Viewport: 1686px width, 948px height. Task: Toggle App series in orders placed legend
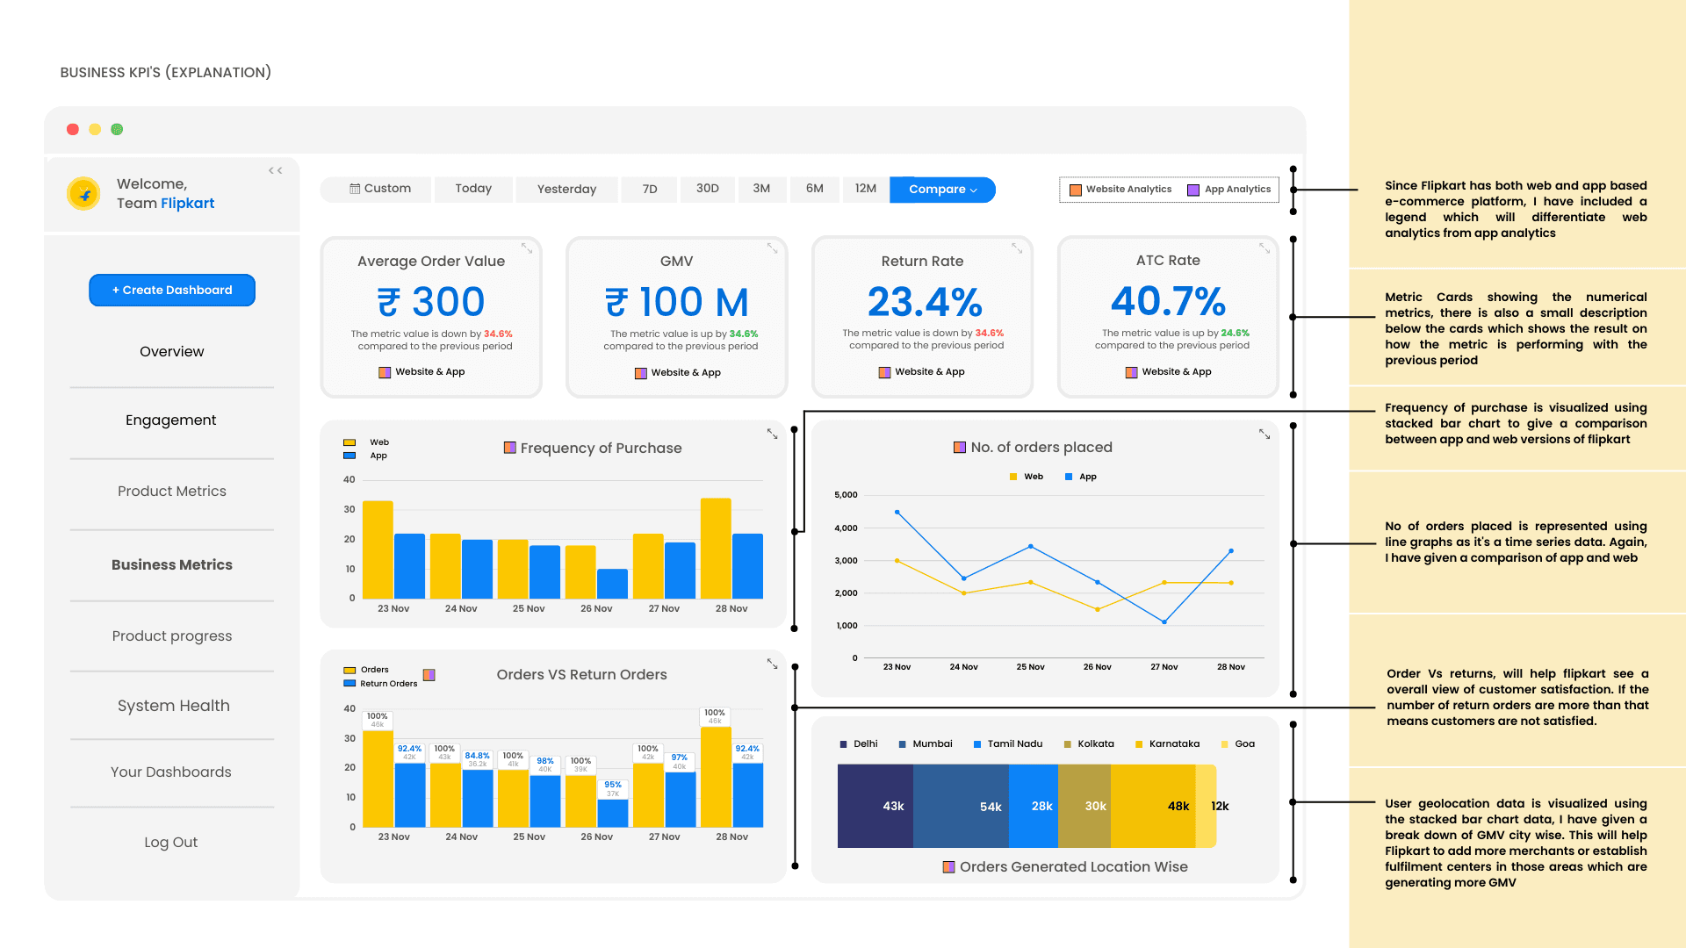1081,477
